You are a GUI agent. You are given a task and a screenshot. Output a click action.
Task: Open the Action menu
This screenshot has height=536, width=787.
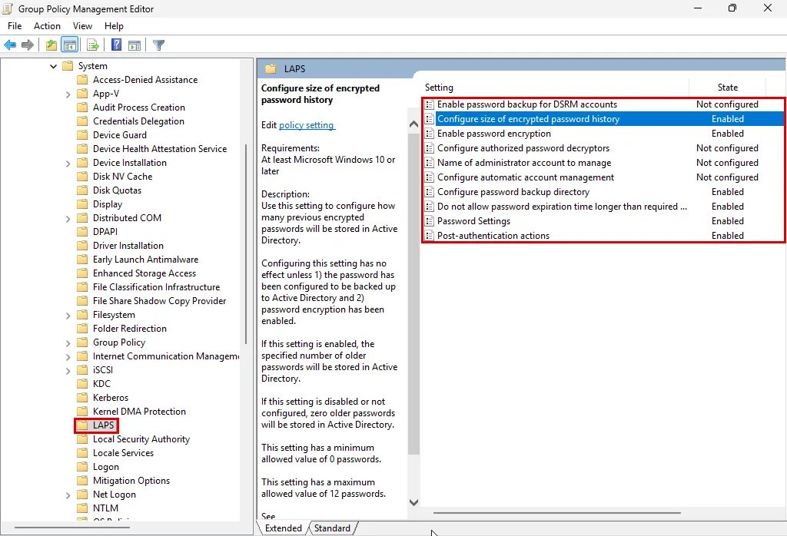pyautogui.click(x=47, y=26)
